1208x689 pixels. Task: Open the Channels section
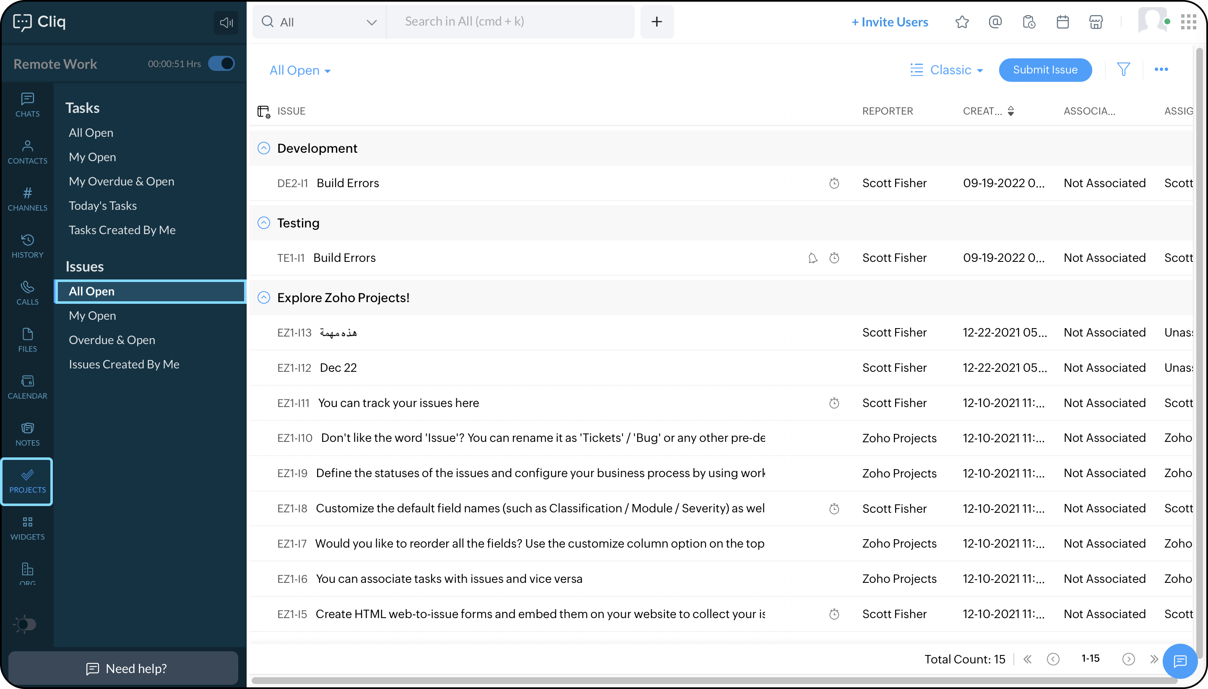pyautogui.click(x=27, y=199)
